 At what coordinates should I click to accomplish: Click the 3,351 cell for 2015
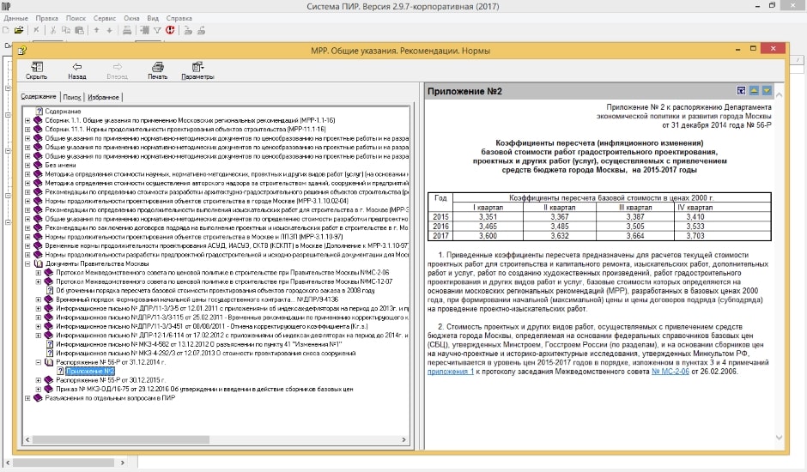(x=488, y=217)
